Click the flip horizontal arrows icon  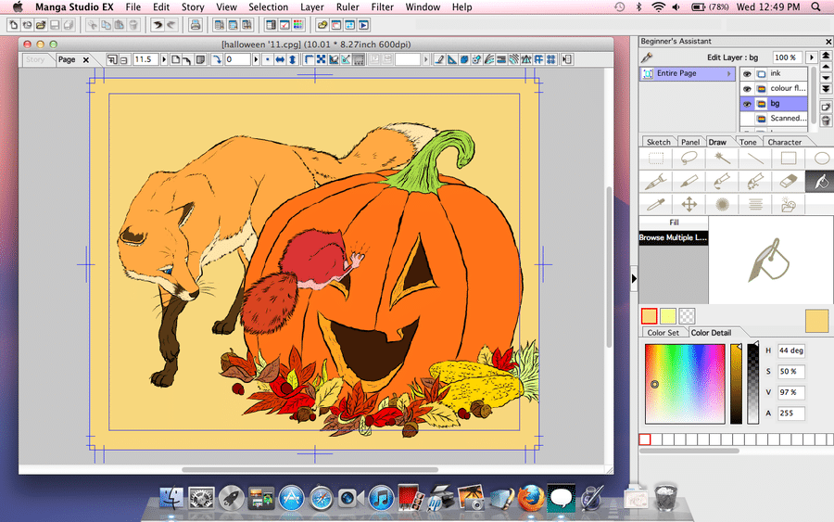280,59
